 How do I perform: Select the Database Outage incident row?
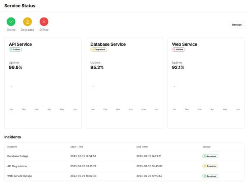click(x=124, y=156)
